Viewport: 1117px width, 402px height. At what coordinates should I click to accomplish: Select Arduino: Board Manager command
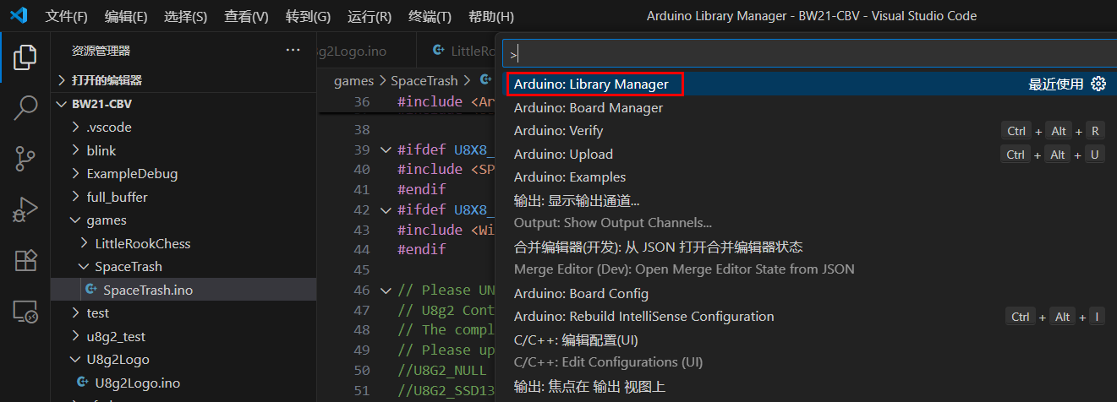pyautogui.click(x=588, y=108)
